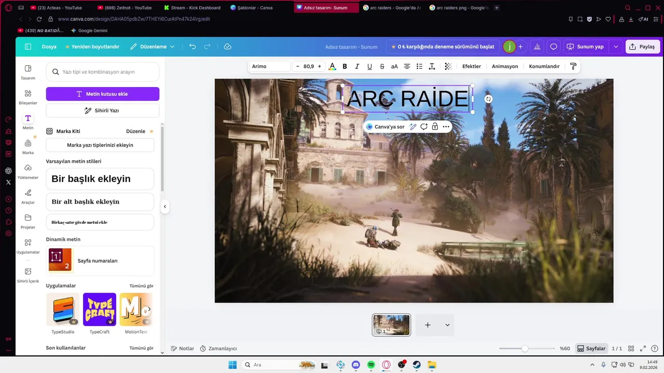Image resolution: width=664 pixels, height=373 pixels.
Task: Open the Marka sidebar panel
Action: [x=28, y=147]
